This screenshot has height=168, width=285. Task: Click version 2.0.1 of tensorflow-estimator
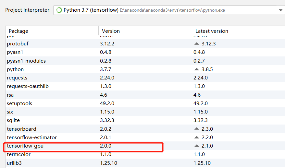point(105,137)
